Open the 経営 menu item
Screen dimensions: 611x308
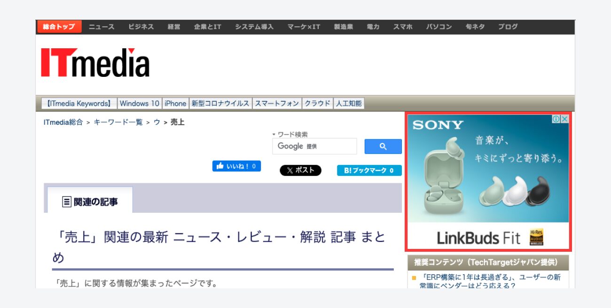(x=174, y=27)
